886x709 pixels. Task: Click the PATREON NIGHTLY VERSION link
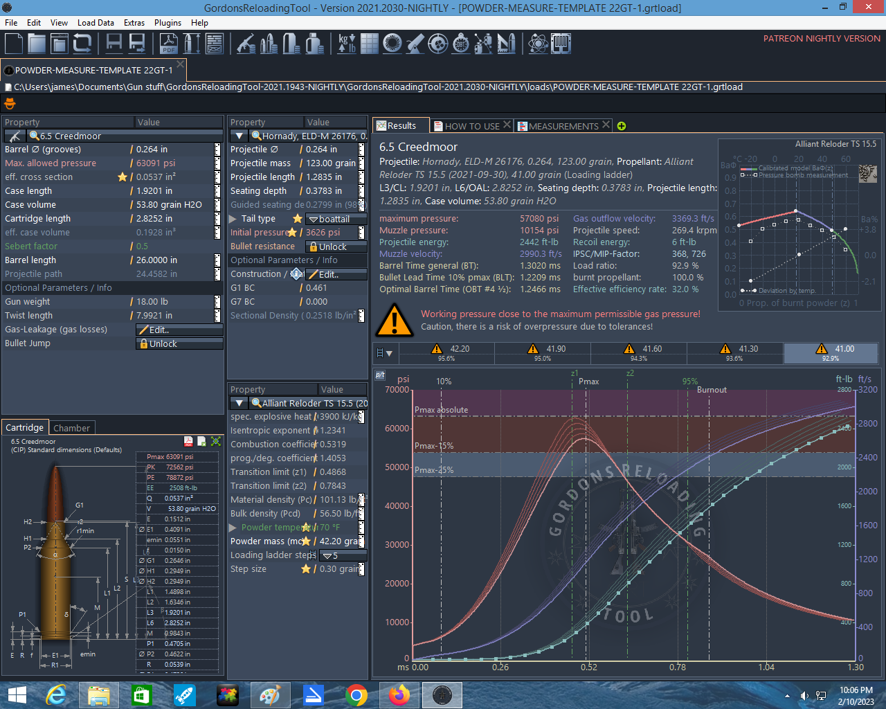(822, 39)
